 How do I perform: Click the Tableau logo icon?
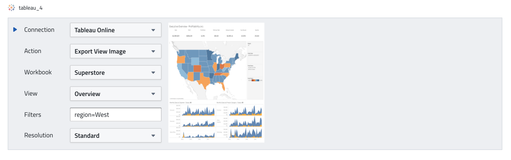(x=11, y=8)
